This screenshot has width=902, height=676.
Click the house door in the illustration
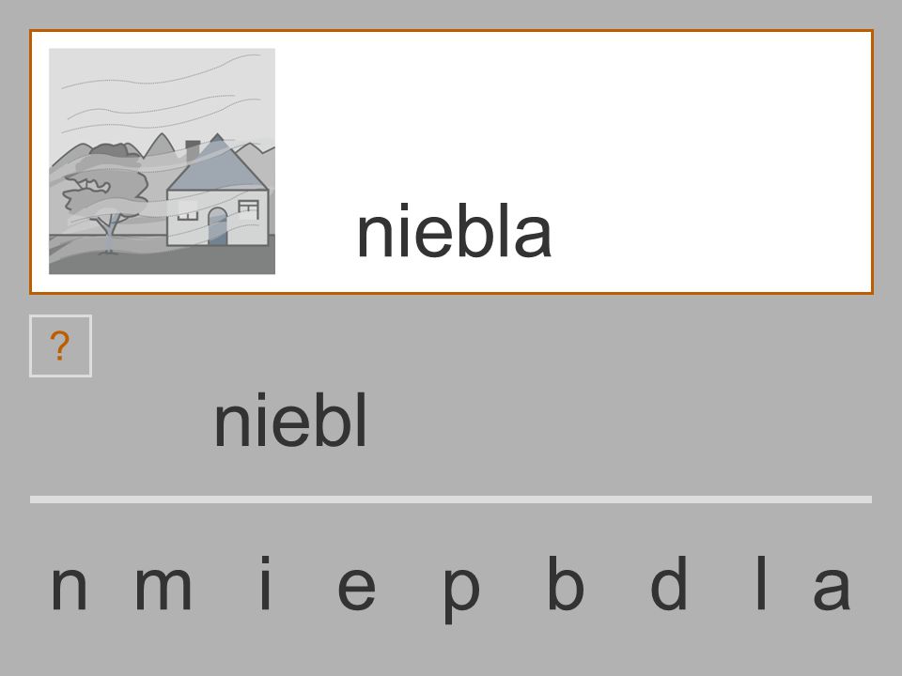[x=217, y=226]
